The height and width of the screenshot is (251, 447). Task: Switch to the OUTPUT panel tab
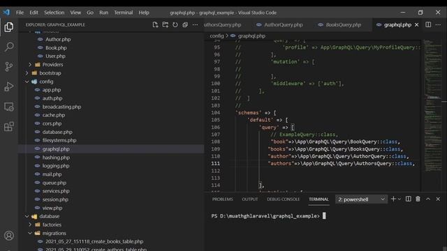point(250,199)
